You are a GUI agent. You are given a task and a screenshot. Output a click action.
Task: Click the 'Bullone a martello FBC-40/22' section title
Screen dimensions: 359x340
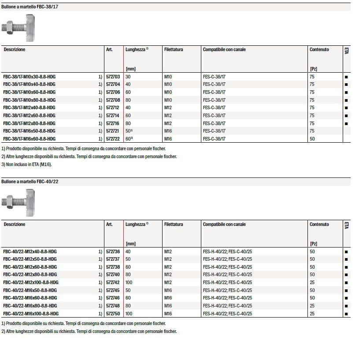tap(29, 182)
